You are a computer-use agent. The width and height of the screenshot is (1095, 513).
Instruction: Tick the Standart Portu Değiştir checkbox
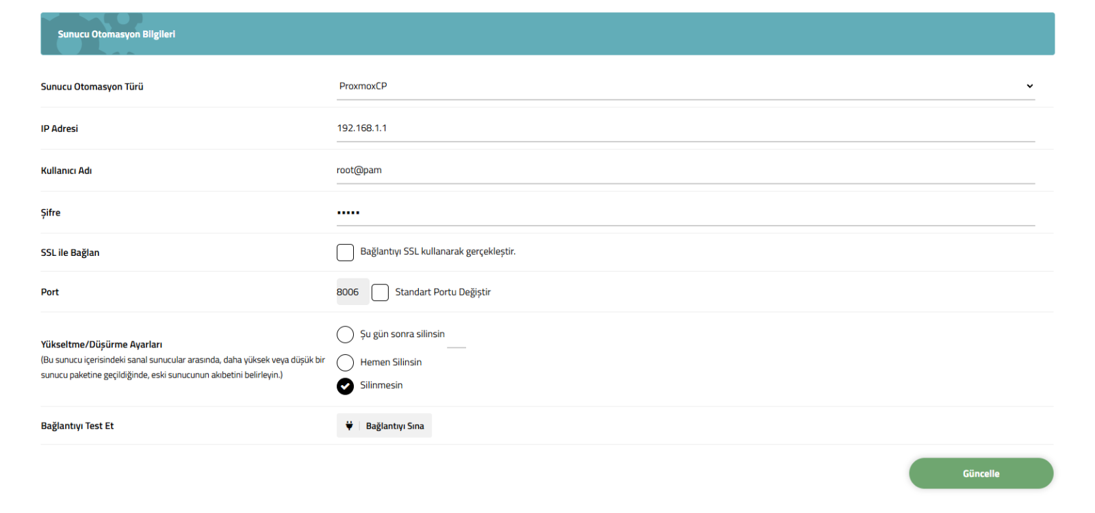[380, 293]
